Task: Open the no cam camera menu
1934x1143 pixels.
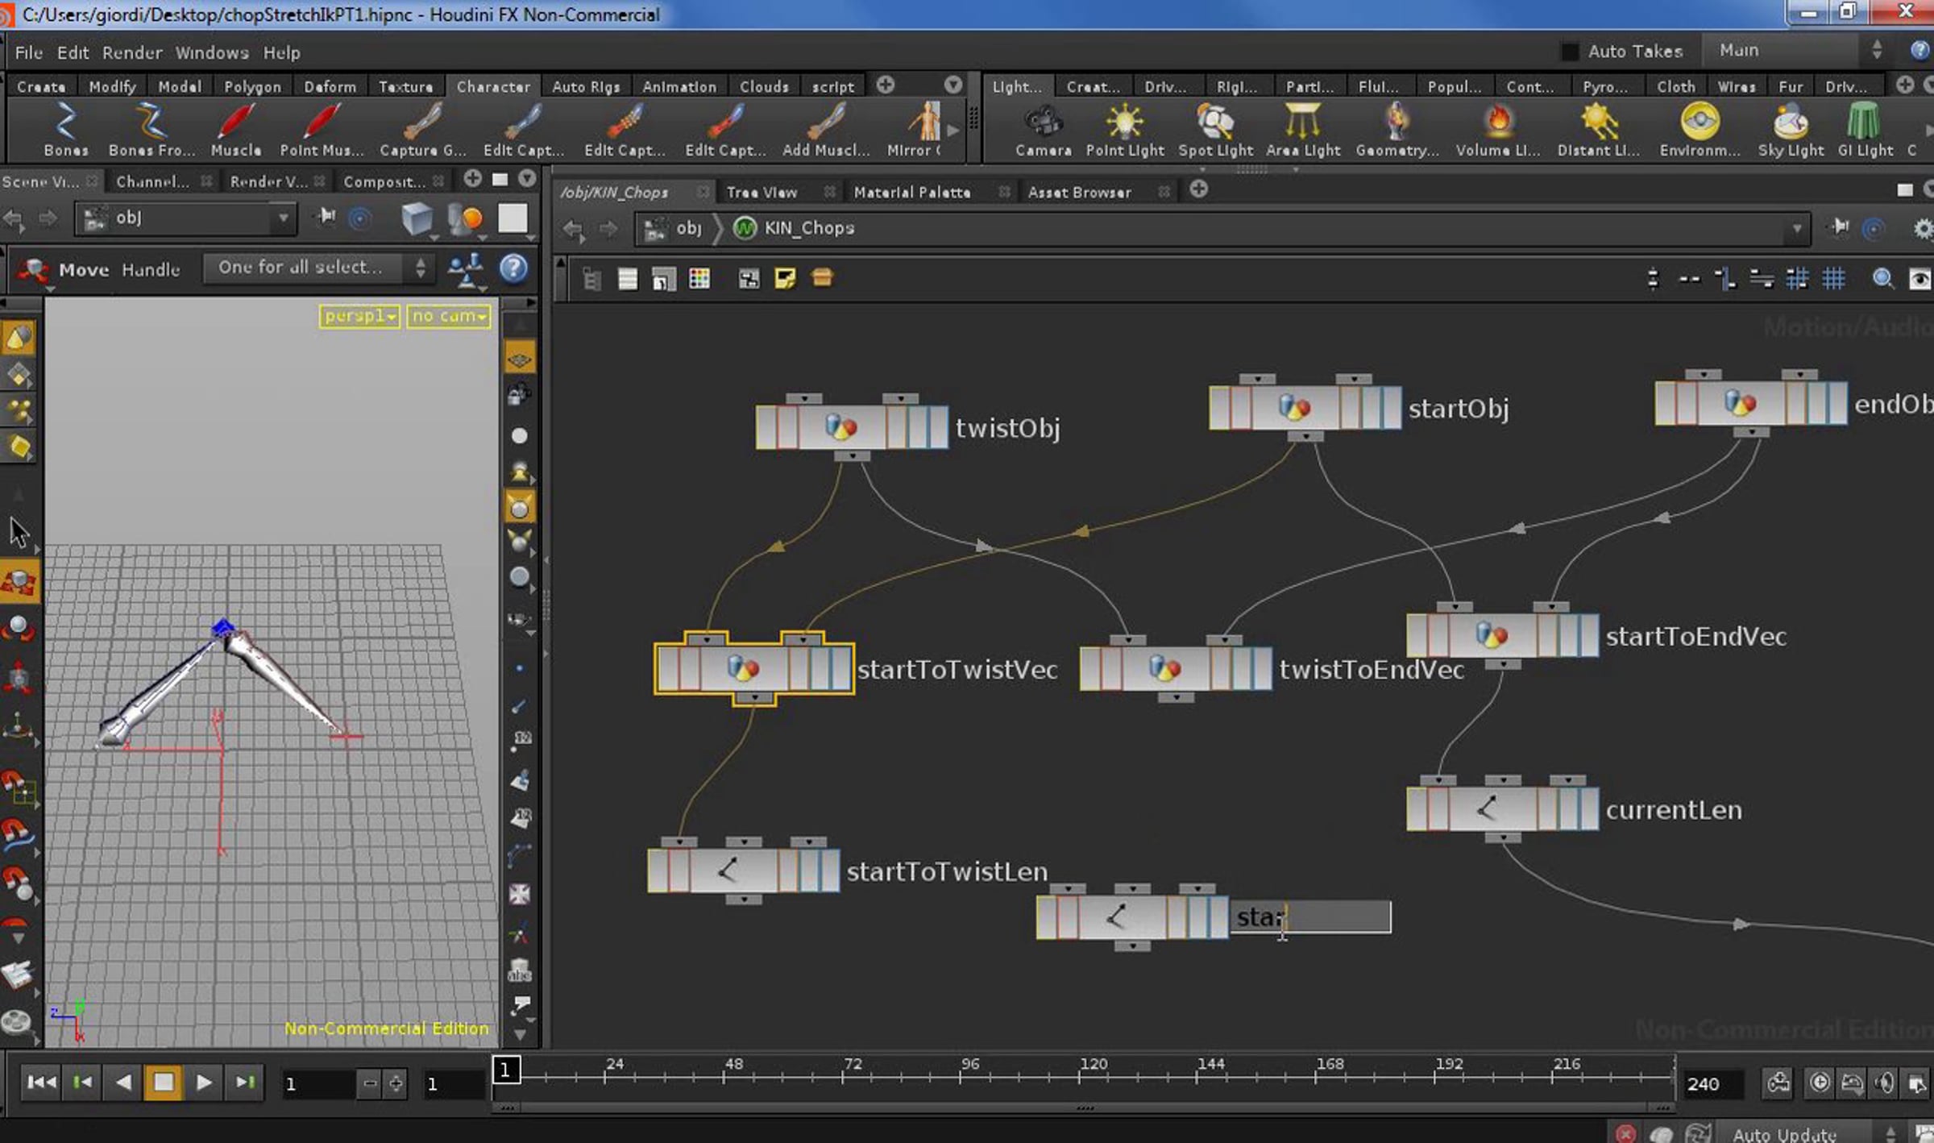Action: tap(449, 316)
